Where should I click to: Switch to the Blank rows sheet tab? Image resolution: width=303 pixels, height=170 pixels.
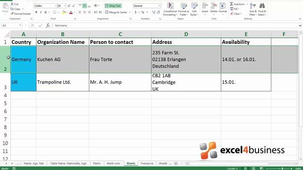click(x=114, y=163)
